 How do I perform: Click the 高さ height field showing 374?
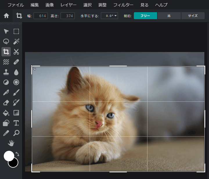(68, 16)
